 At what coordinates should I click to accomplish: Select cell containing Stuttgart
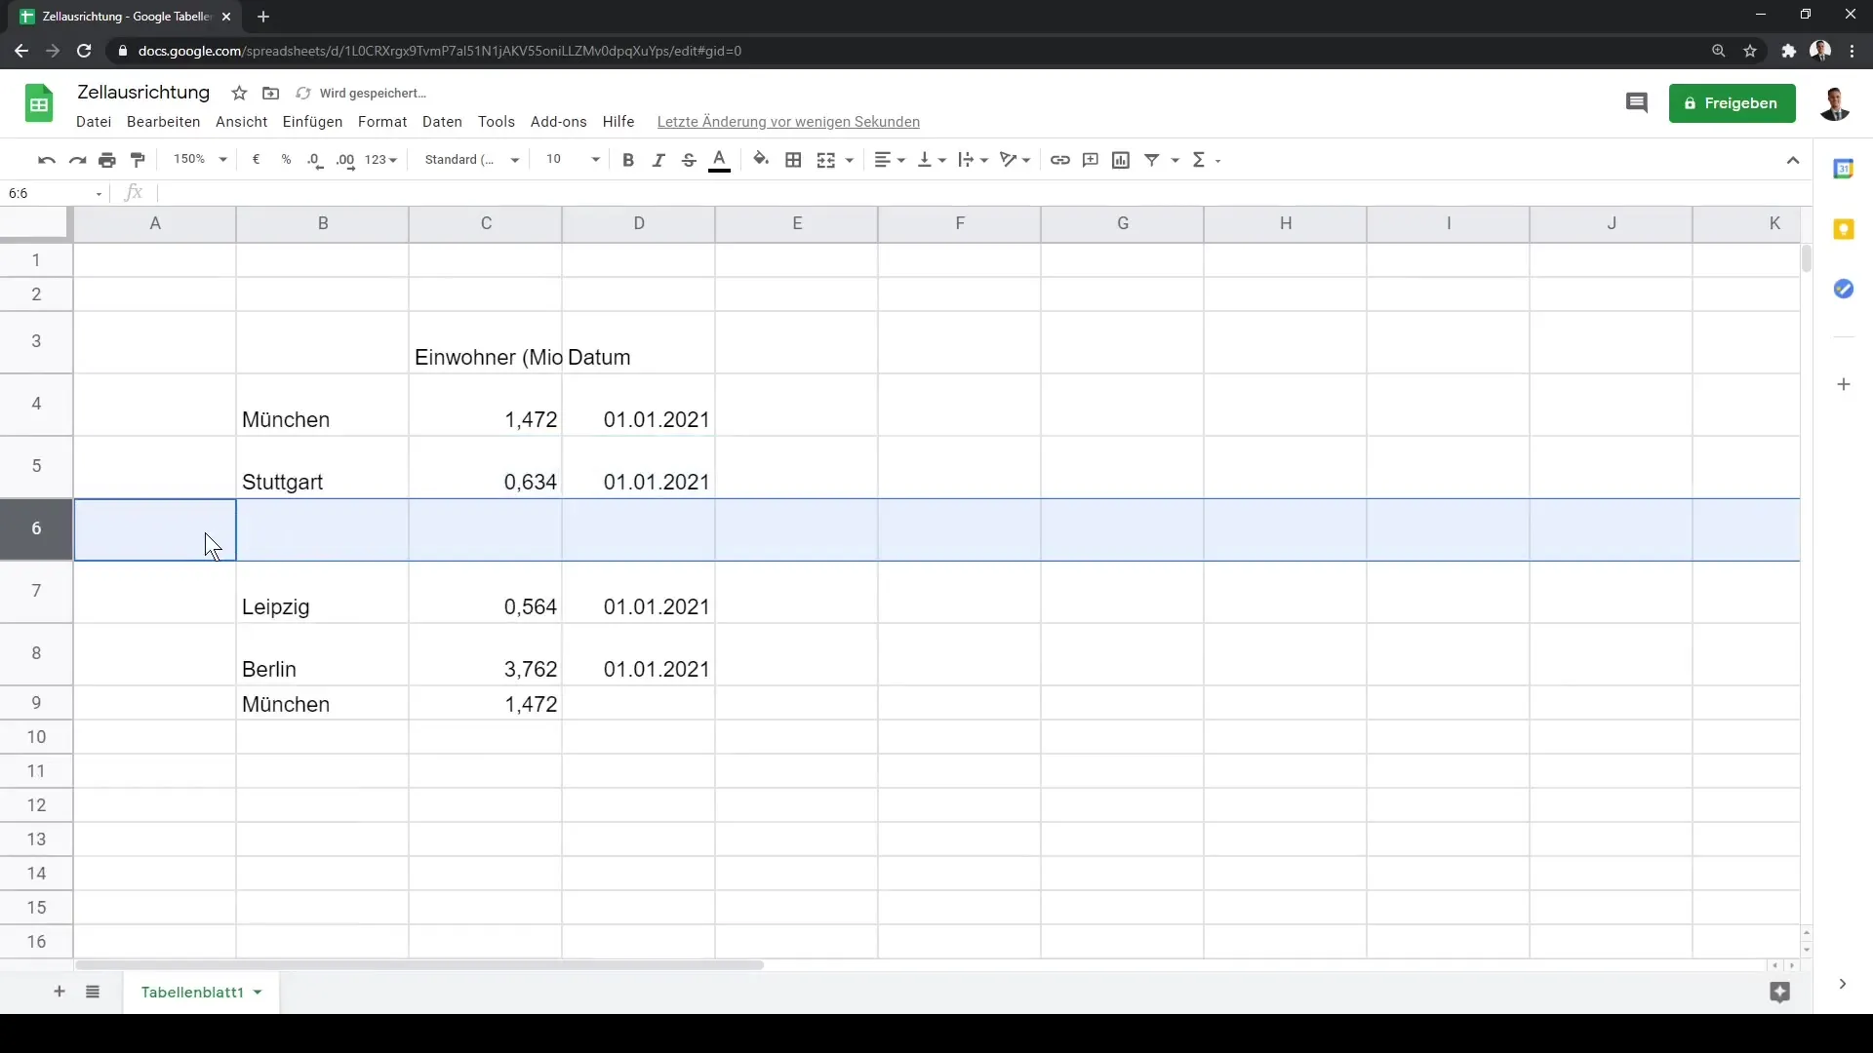click(323, 467)
